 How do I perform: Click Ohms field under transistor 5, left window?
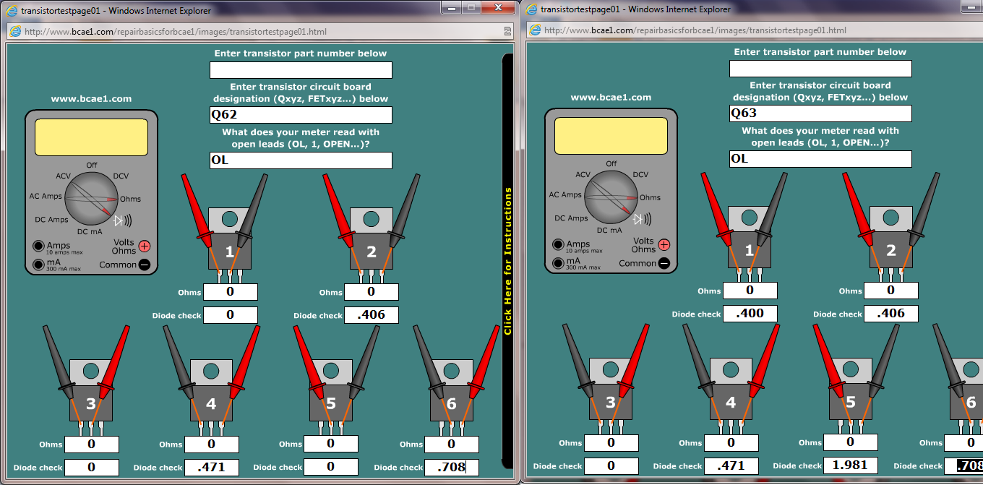331,444
